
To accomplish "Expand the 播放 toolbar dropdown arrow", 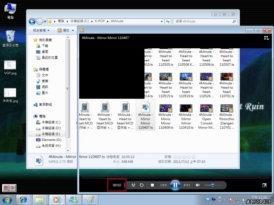I will tap(72, 30).
